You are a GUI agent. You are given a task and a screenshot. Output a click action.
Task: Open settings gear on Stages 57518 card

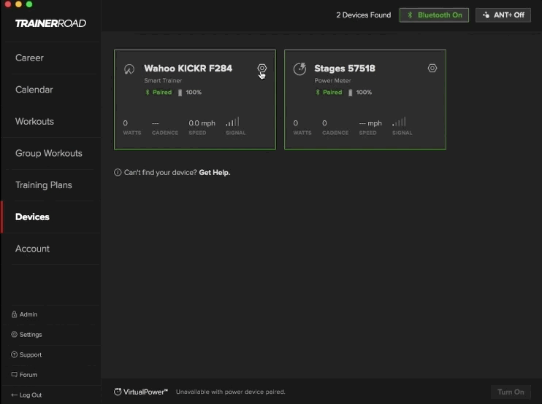(432, 69)
